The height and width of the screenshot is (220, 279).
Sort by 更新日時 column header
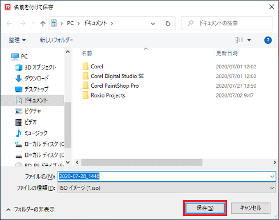click(227, 53)
